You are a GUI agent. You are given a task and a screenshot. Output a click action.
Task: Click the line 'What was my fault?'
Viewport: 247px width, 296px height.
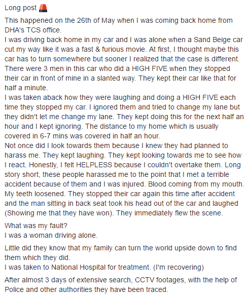click(36, 226)
